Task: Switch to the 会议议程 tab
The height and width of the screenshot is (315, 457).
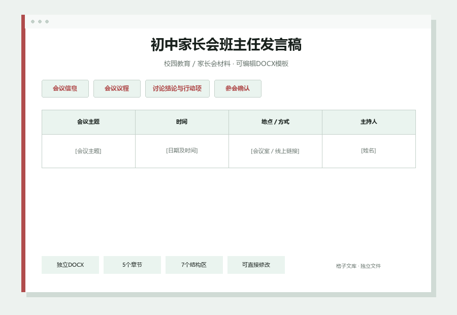Action: click(x=117, y=89)
